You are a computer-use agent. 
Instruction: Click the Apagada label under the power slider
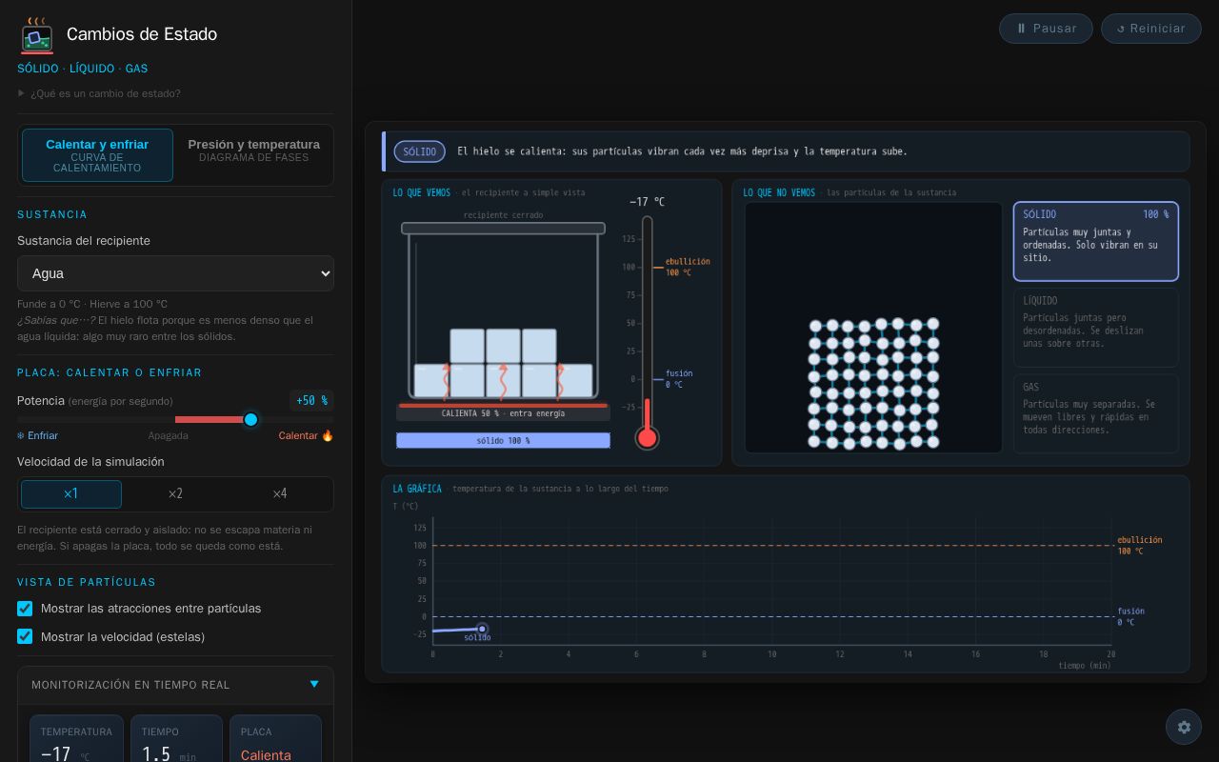pos(168,435)
